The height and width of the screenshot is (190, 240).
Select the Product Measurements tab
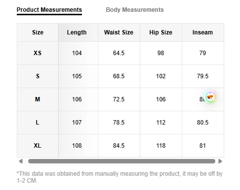tap(49, 10)
